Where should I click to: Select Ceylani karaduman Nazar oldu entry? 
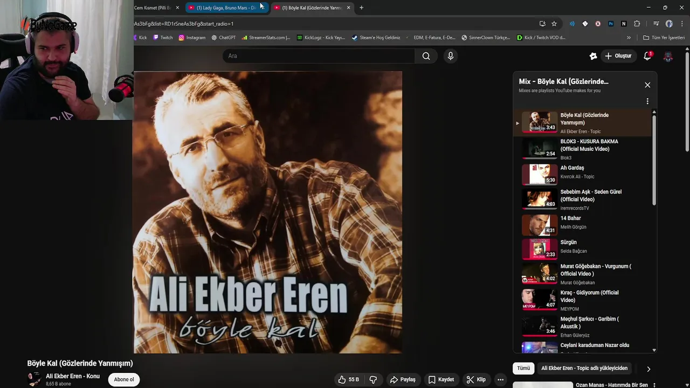[582, 347]
